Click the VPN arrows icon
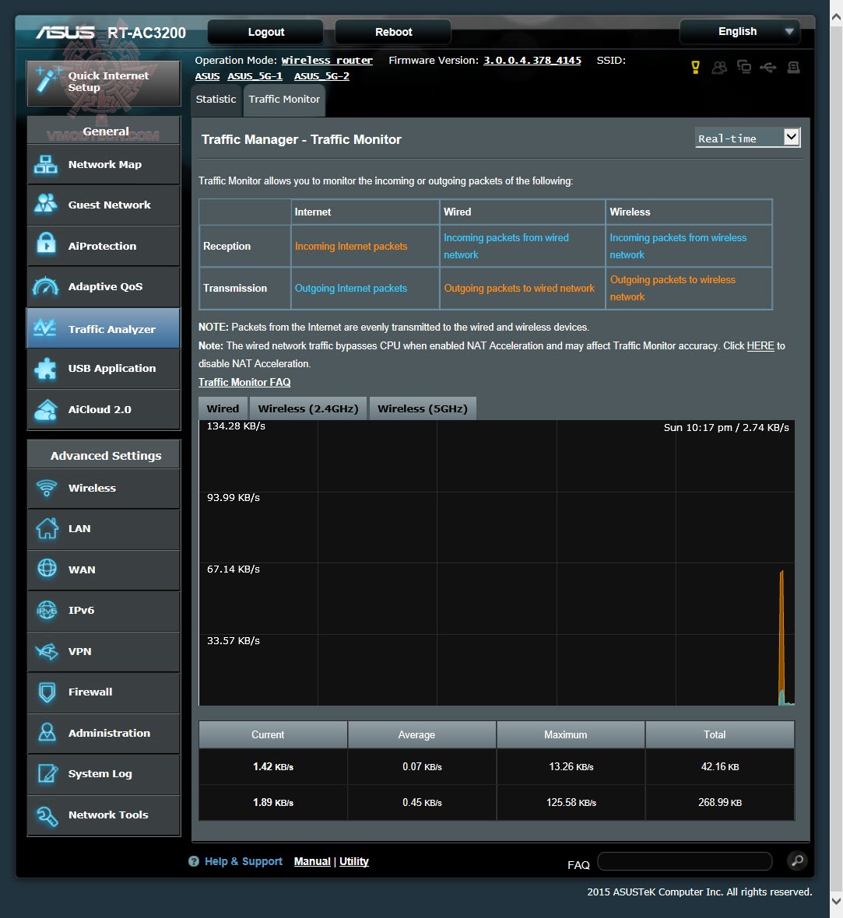843x918 pixels. [x=46, y=651]
